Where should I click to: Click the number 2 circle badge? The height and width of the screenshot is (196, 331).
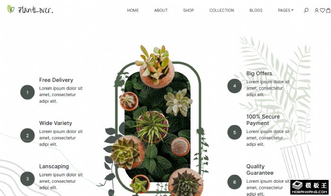pos(27,135)
